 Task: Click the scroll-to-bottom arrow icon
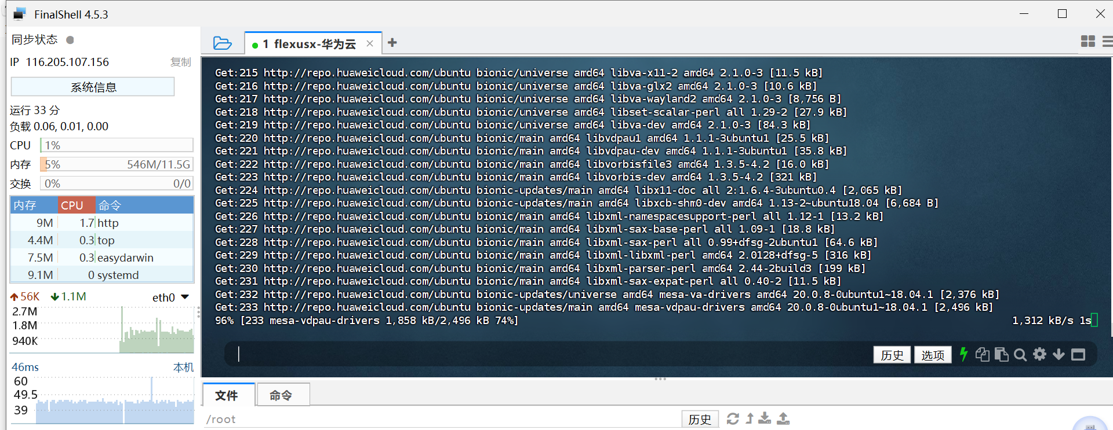pyautogui.click(x=1059, y=354)
